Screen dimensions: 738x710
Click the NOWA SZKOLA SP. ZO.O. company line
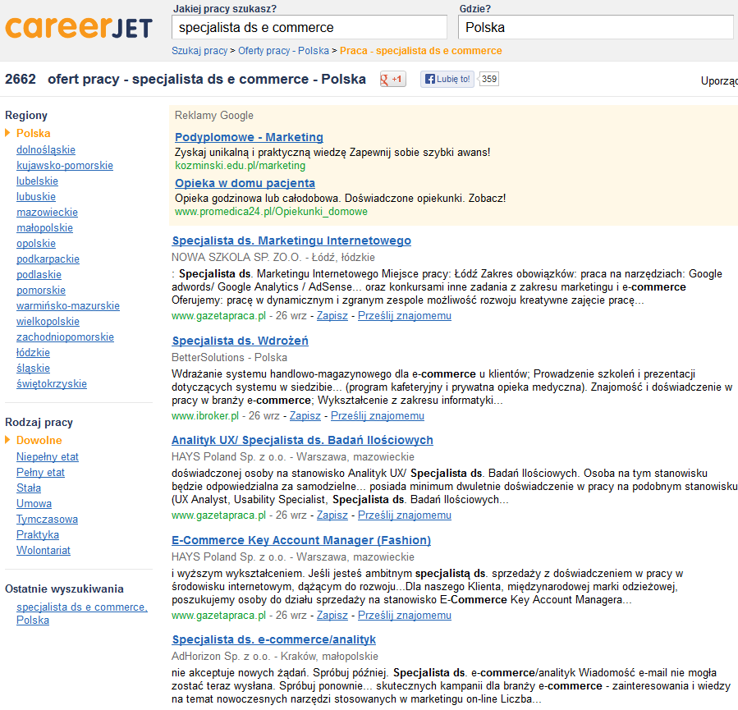point(273,258)
